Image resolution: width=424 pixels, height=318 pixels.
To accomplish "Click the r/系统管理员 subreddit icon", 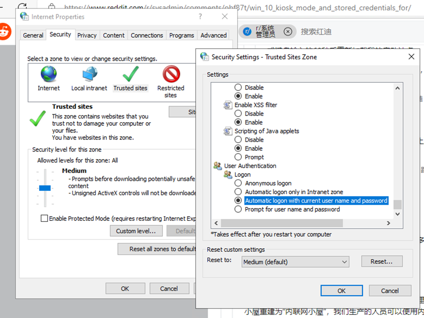I will [x=247, y=31].
